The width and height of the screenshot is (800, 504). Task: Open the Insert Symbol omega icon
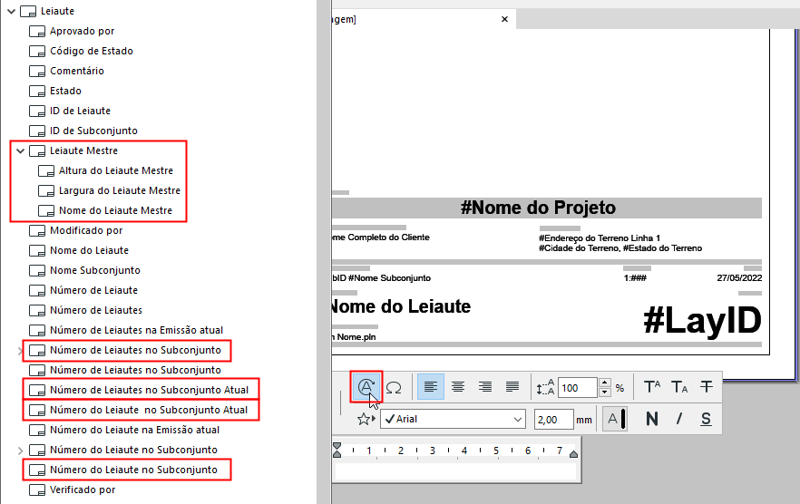[394, 388]
